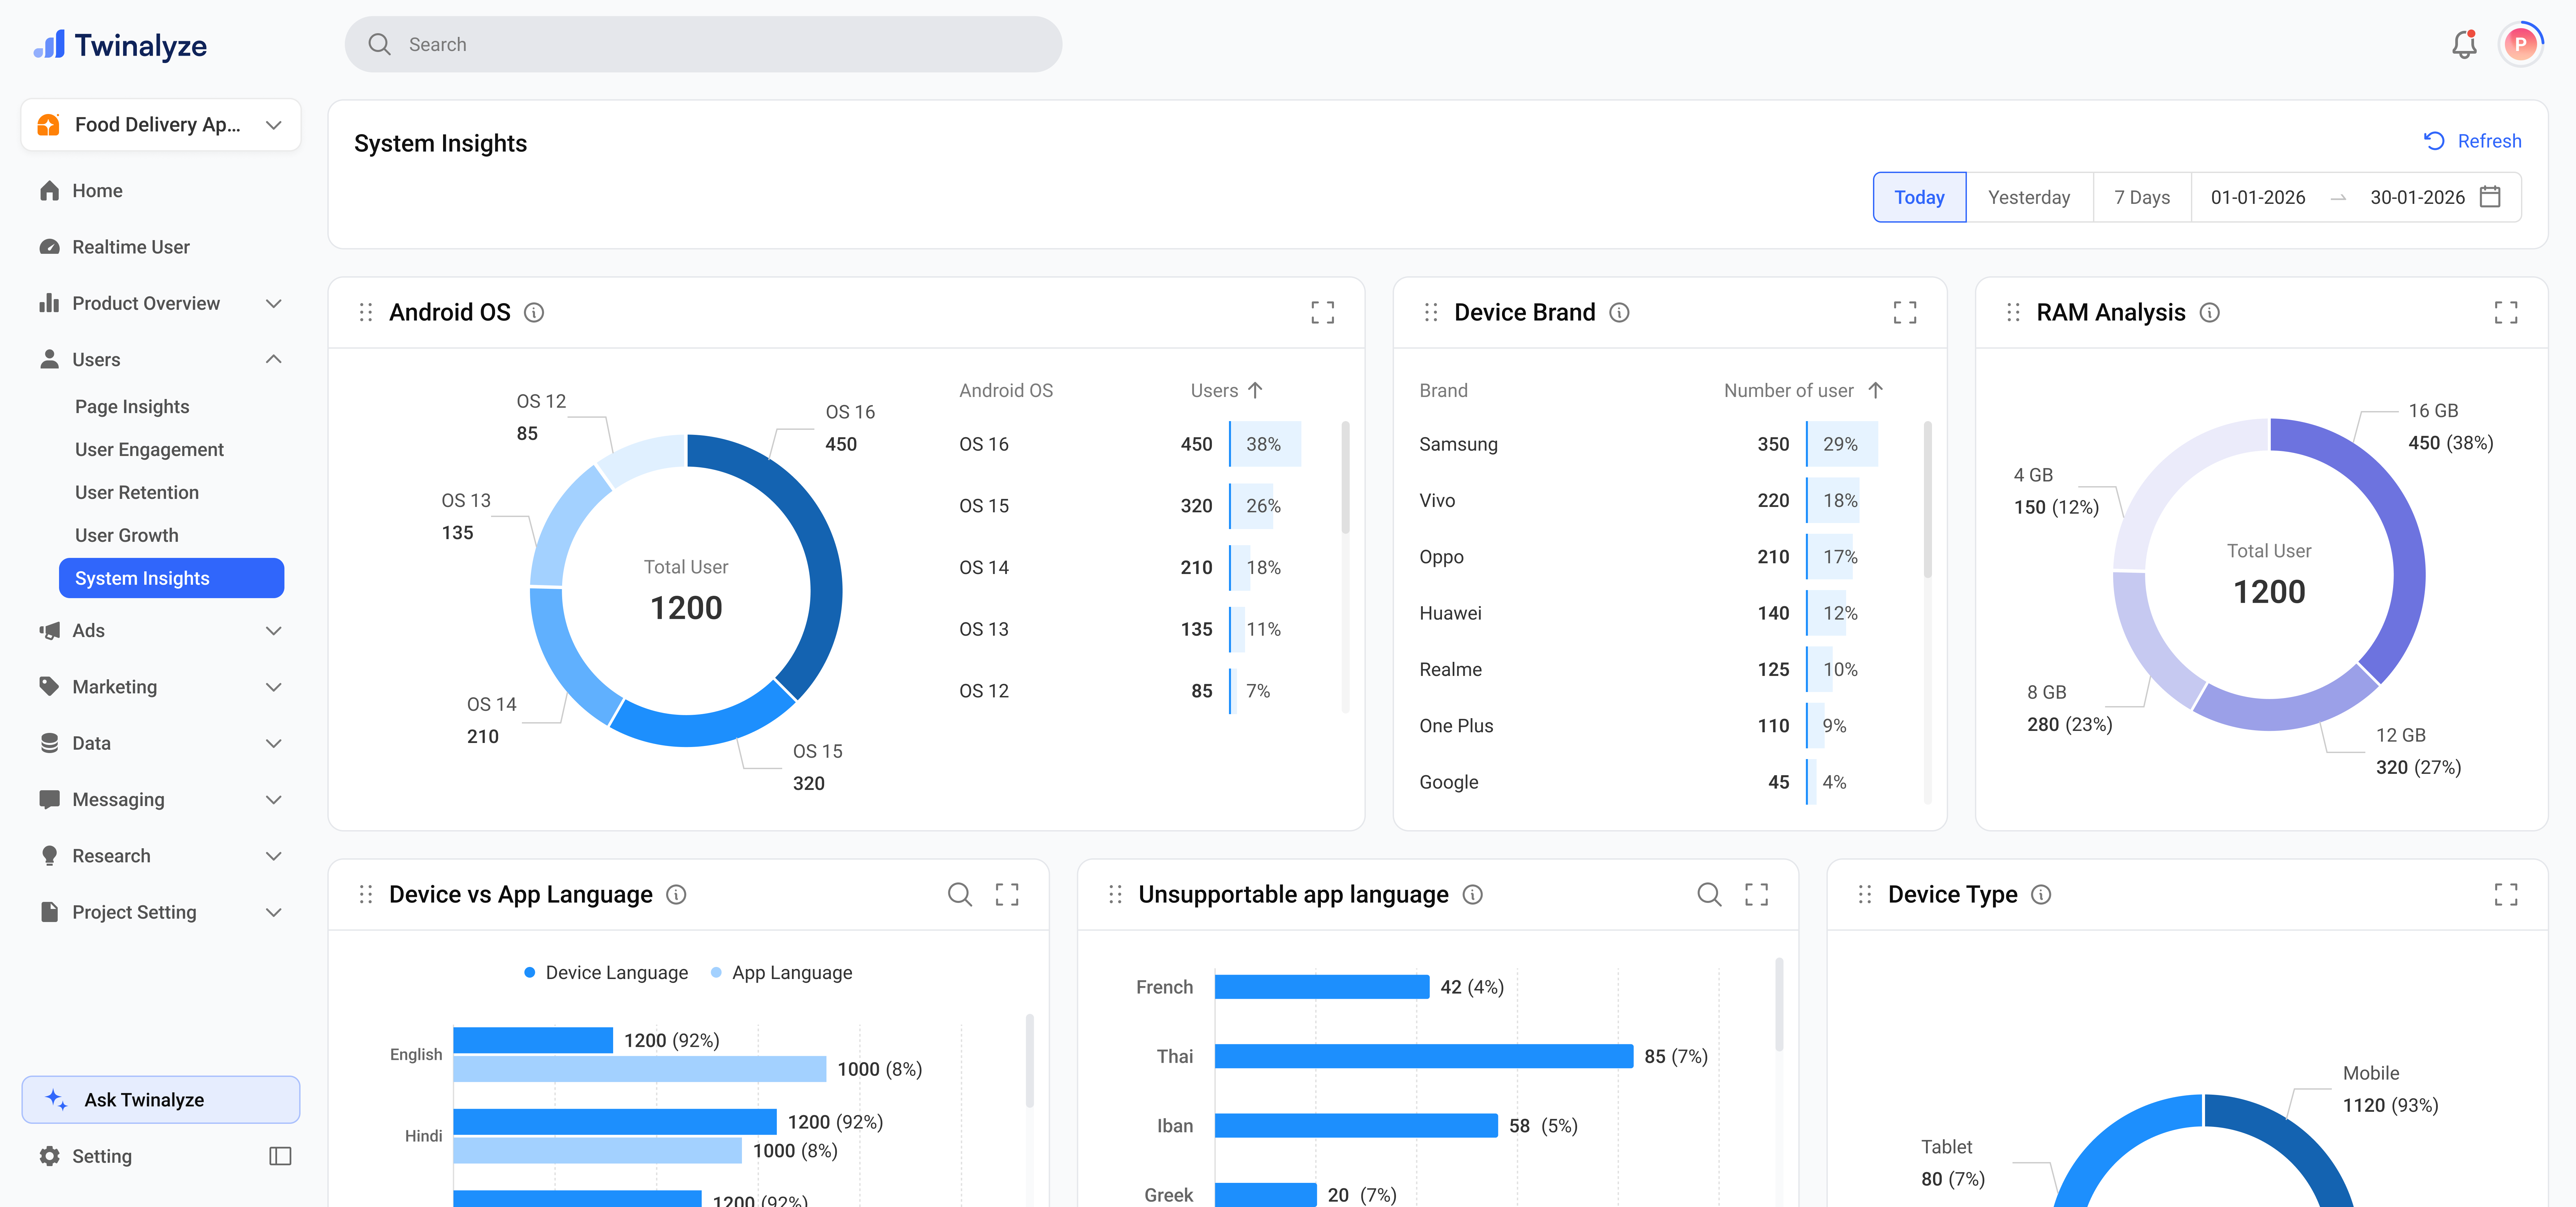Expand the Ads menu
The image size is (2576, 1207).
[161, 630]
